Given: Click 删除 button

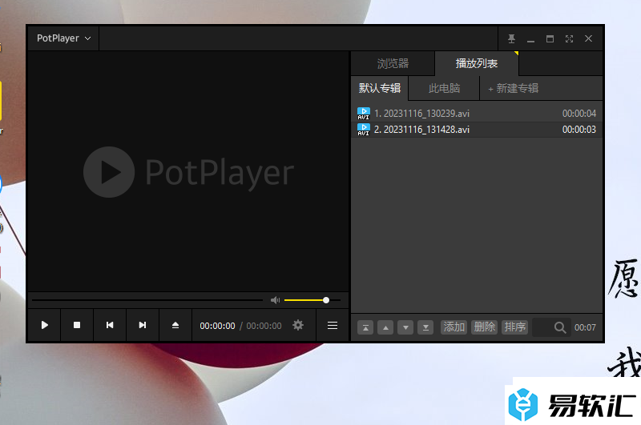Looking at the screenshot, I should [x=485, y=327].
